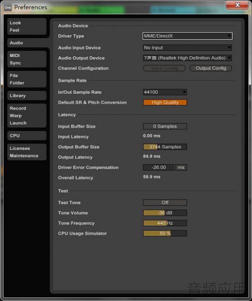Select the Library preferences tab

(x=27, y=96)
